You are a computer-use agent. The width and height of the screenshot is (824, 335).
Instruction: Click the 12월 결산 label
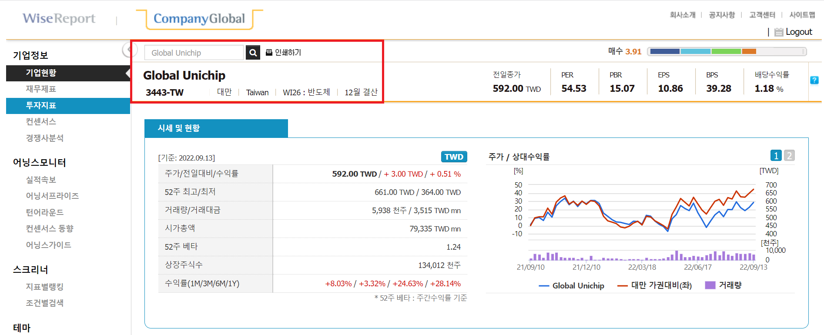(x=361, y=92)
